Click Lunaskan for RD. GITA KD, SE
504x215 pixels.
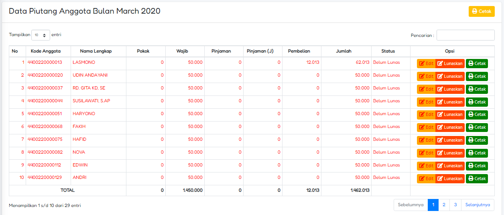pos(450,89)
